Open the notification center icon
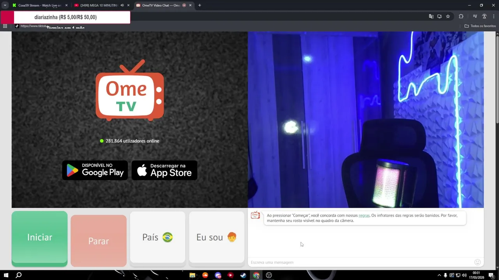This screenshot has width=499, height=280. tap(491, 275)
